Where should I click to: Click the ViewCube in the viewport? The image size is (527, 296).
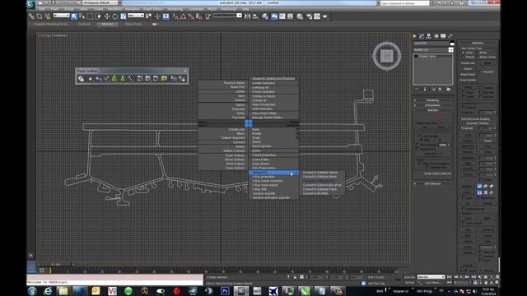point(387,56)
